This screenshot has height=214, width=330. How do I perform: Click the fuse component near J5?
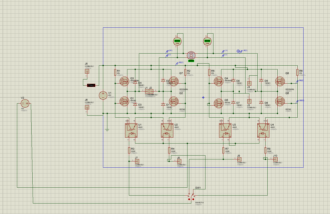coord(91,85)
